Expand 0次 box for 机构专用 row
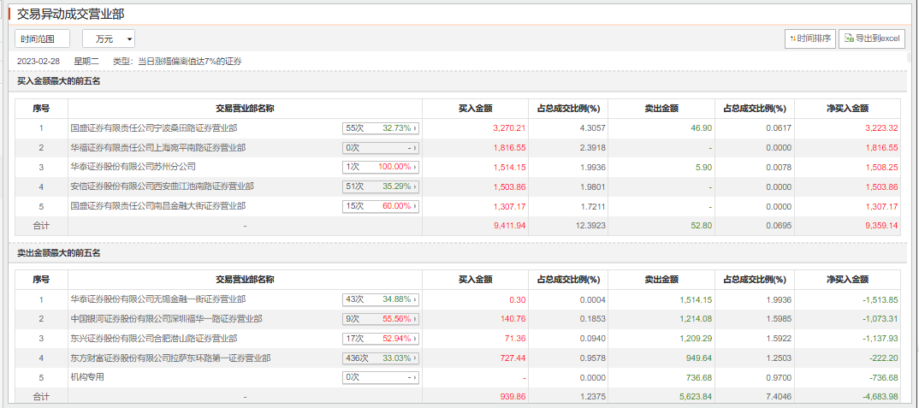 coord(381,377)
